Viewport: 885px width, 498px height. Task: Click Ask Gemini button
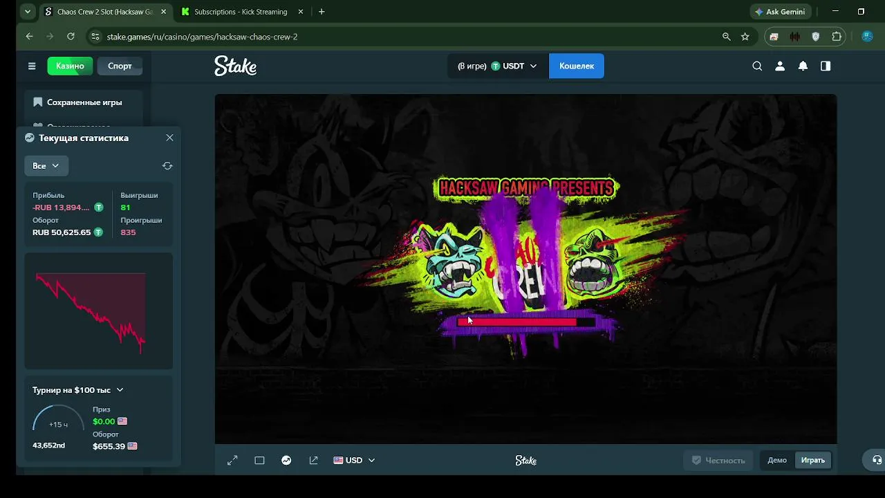pyautogui.click(x=780, y=12)
